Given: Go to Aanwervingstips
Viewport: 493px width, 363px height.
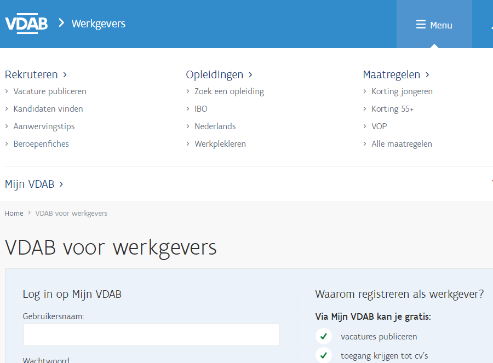Looking at the screenshot, I should (44, 126).
